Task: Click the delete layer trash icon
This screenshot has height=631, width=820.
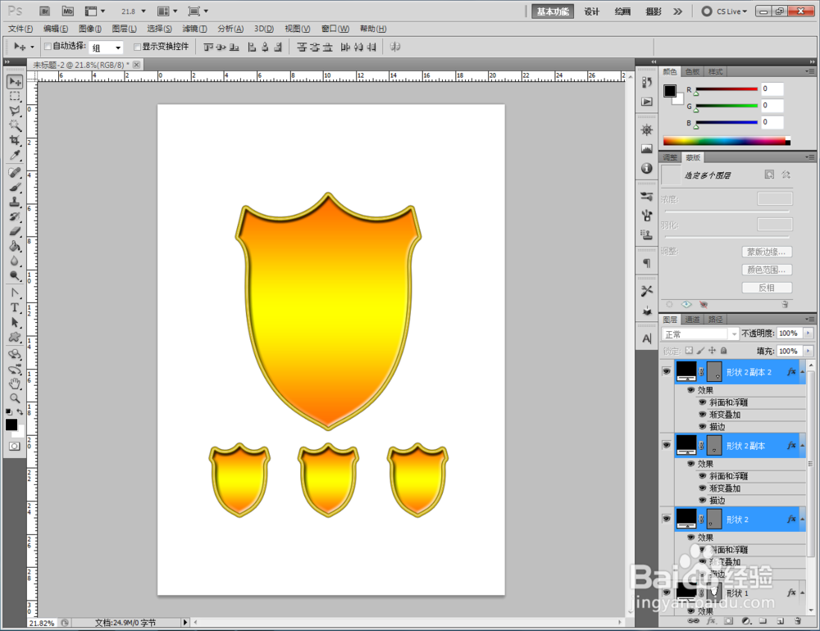Action: [798, 621]
